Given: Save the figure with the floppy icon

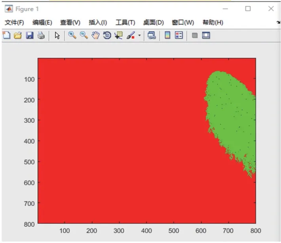Looking at the screenshot, I should pyautogui.click(x=30, y=35).
